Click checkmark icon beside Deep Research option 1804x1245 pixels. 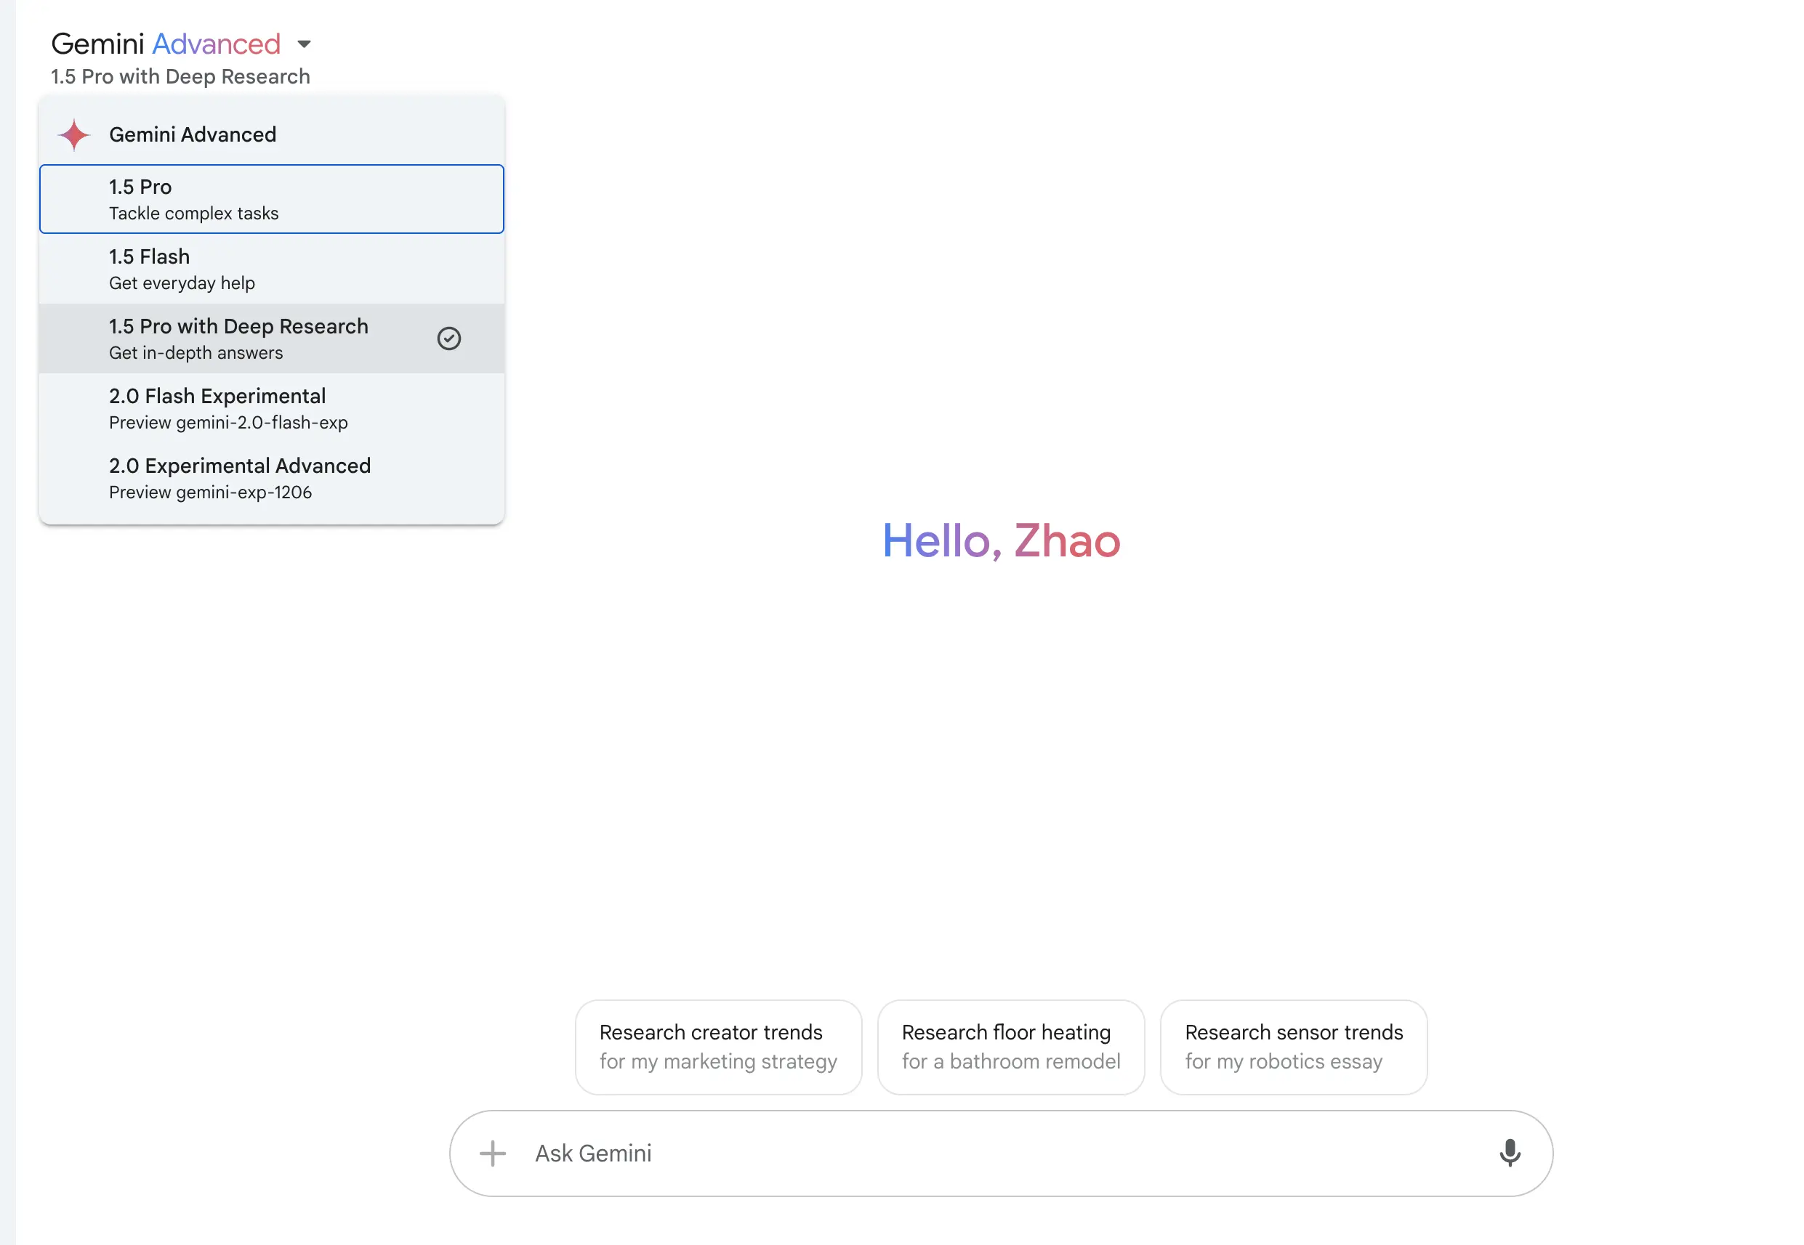(x=449, y=338)
